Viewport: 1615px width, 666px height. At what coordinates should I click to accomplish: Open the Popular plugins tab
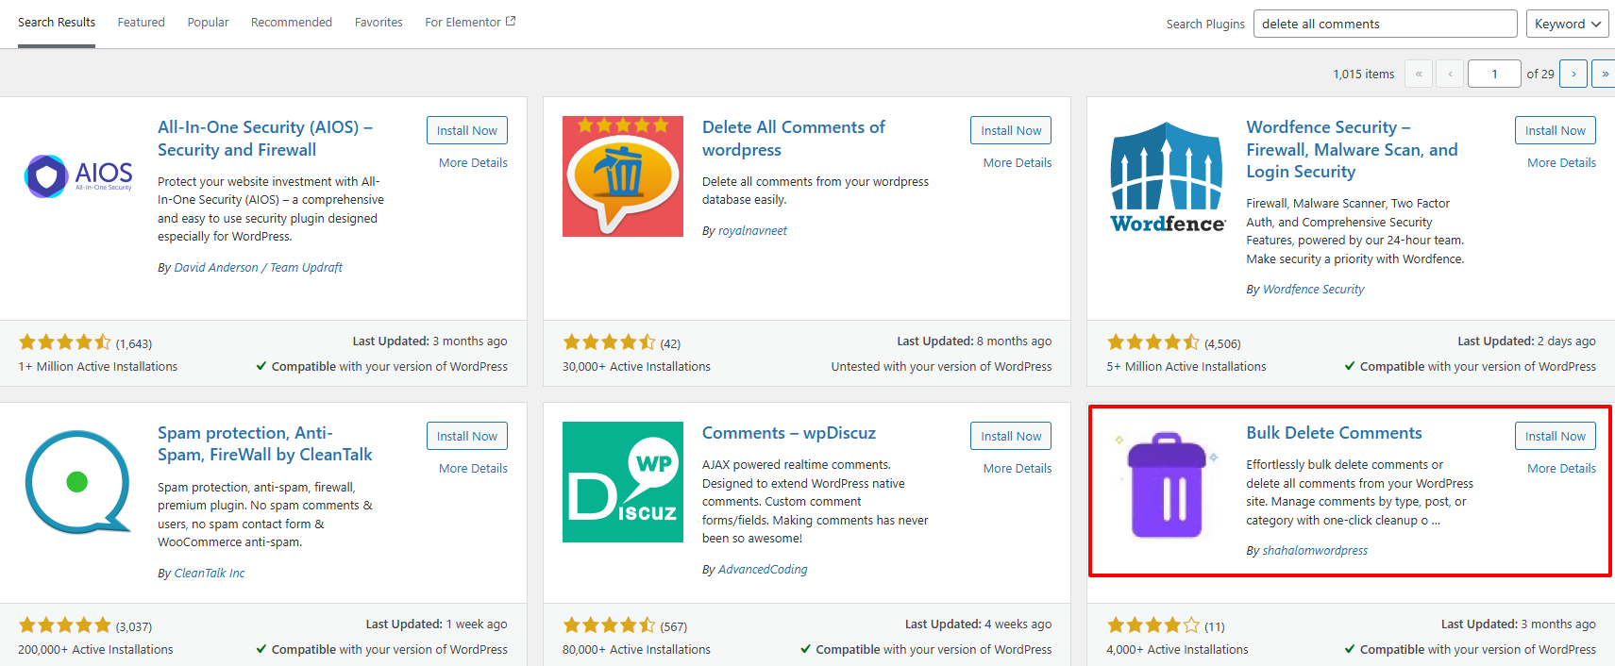(x=208, y=23)
